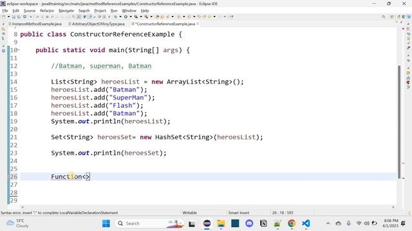The width and height of the screenshot is (412, 231).
Task: Expand the Run button dropdown arrow
Action: [131, 17]
